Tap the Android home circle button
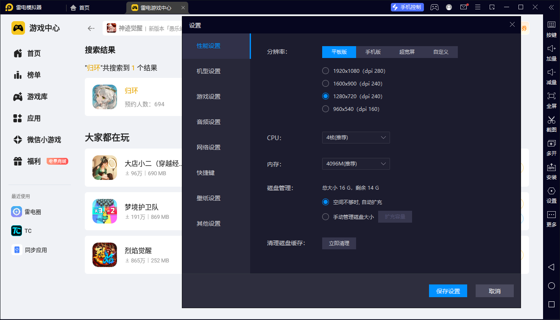The image size is (560, 320). pos(551,286)
